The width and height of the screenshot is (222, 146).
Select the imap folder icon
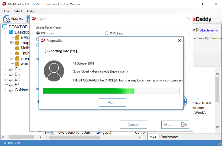click(17, 43)
